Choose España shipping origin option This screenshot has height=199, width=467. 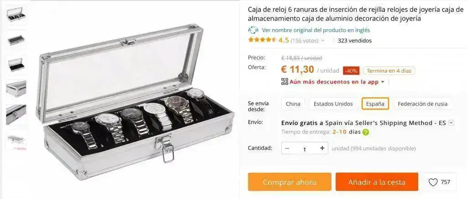[x=375, y=104]
